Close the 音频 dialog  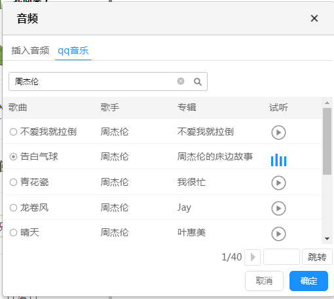(x=314, y=18)
